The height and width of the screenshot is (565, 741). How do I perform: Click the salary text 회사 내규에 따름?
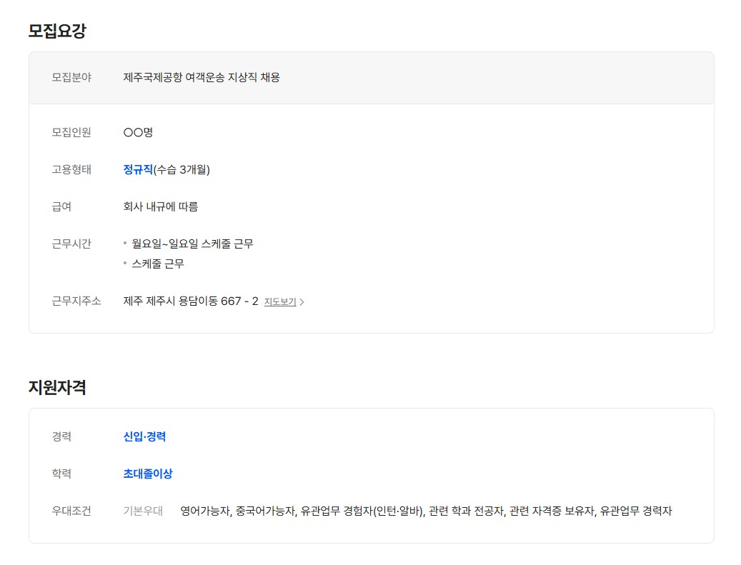[161, 206]
